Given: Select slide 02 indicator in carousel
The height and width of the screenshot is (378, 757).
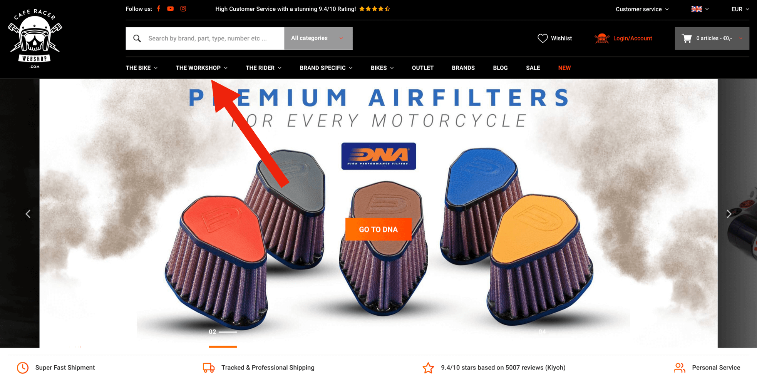Looking at the screenshot, I should point(223,332).
